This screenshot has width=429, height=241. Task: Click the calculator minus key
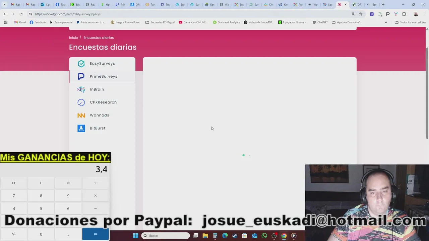coord(96,209)
